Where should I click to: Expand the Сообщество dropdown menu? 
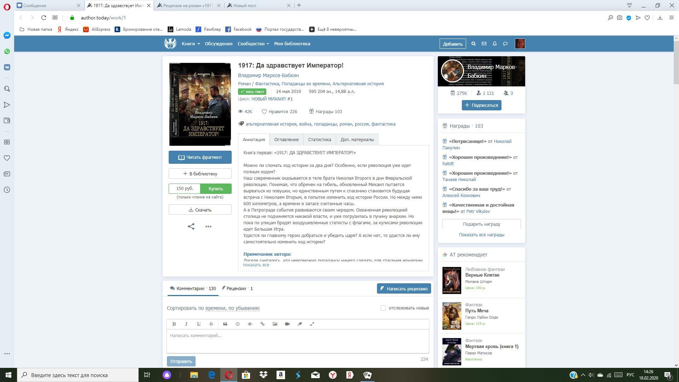[253, 44]
